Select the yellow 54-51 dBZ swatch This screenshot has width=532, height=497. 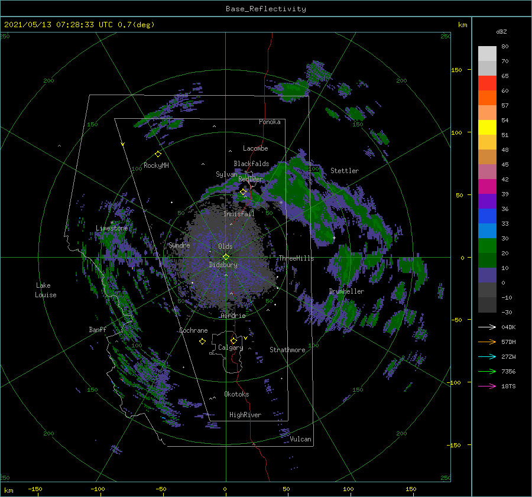pos(487,127)
